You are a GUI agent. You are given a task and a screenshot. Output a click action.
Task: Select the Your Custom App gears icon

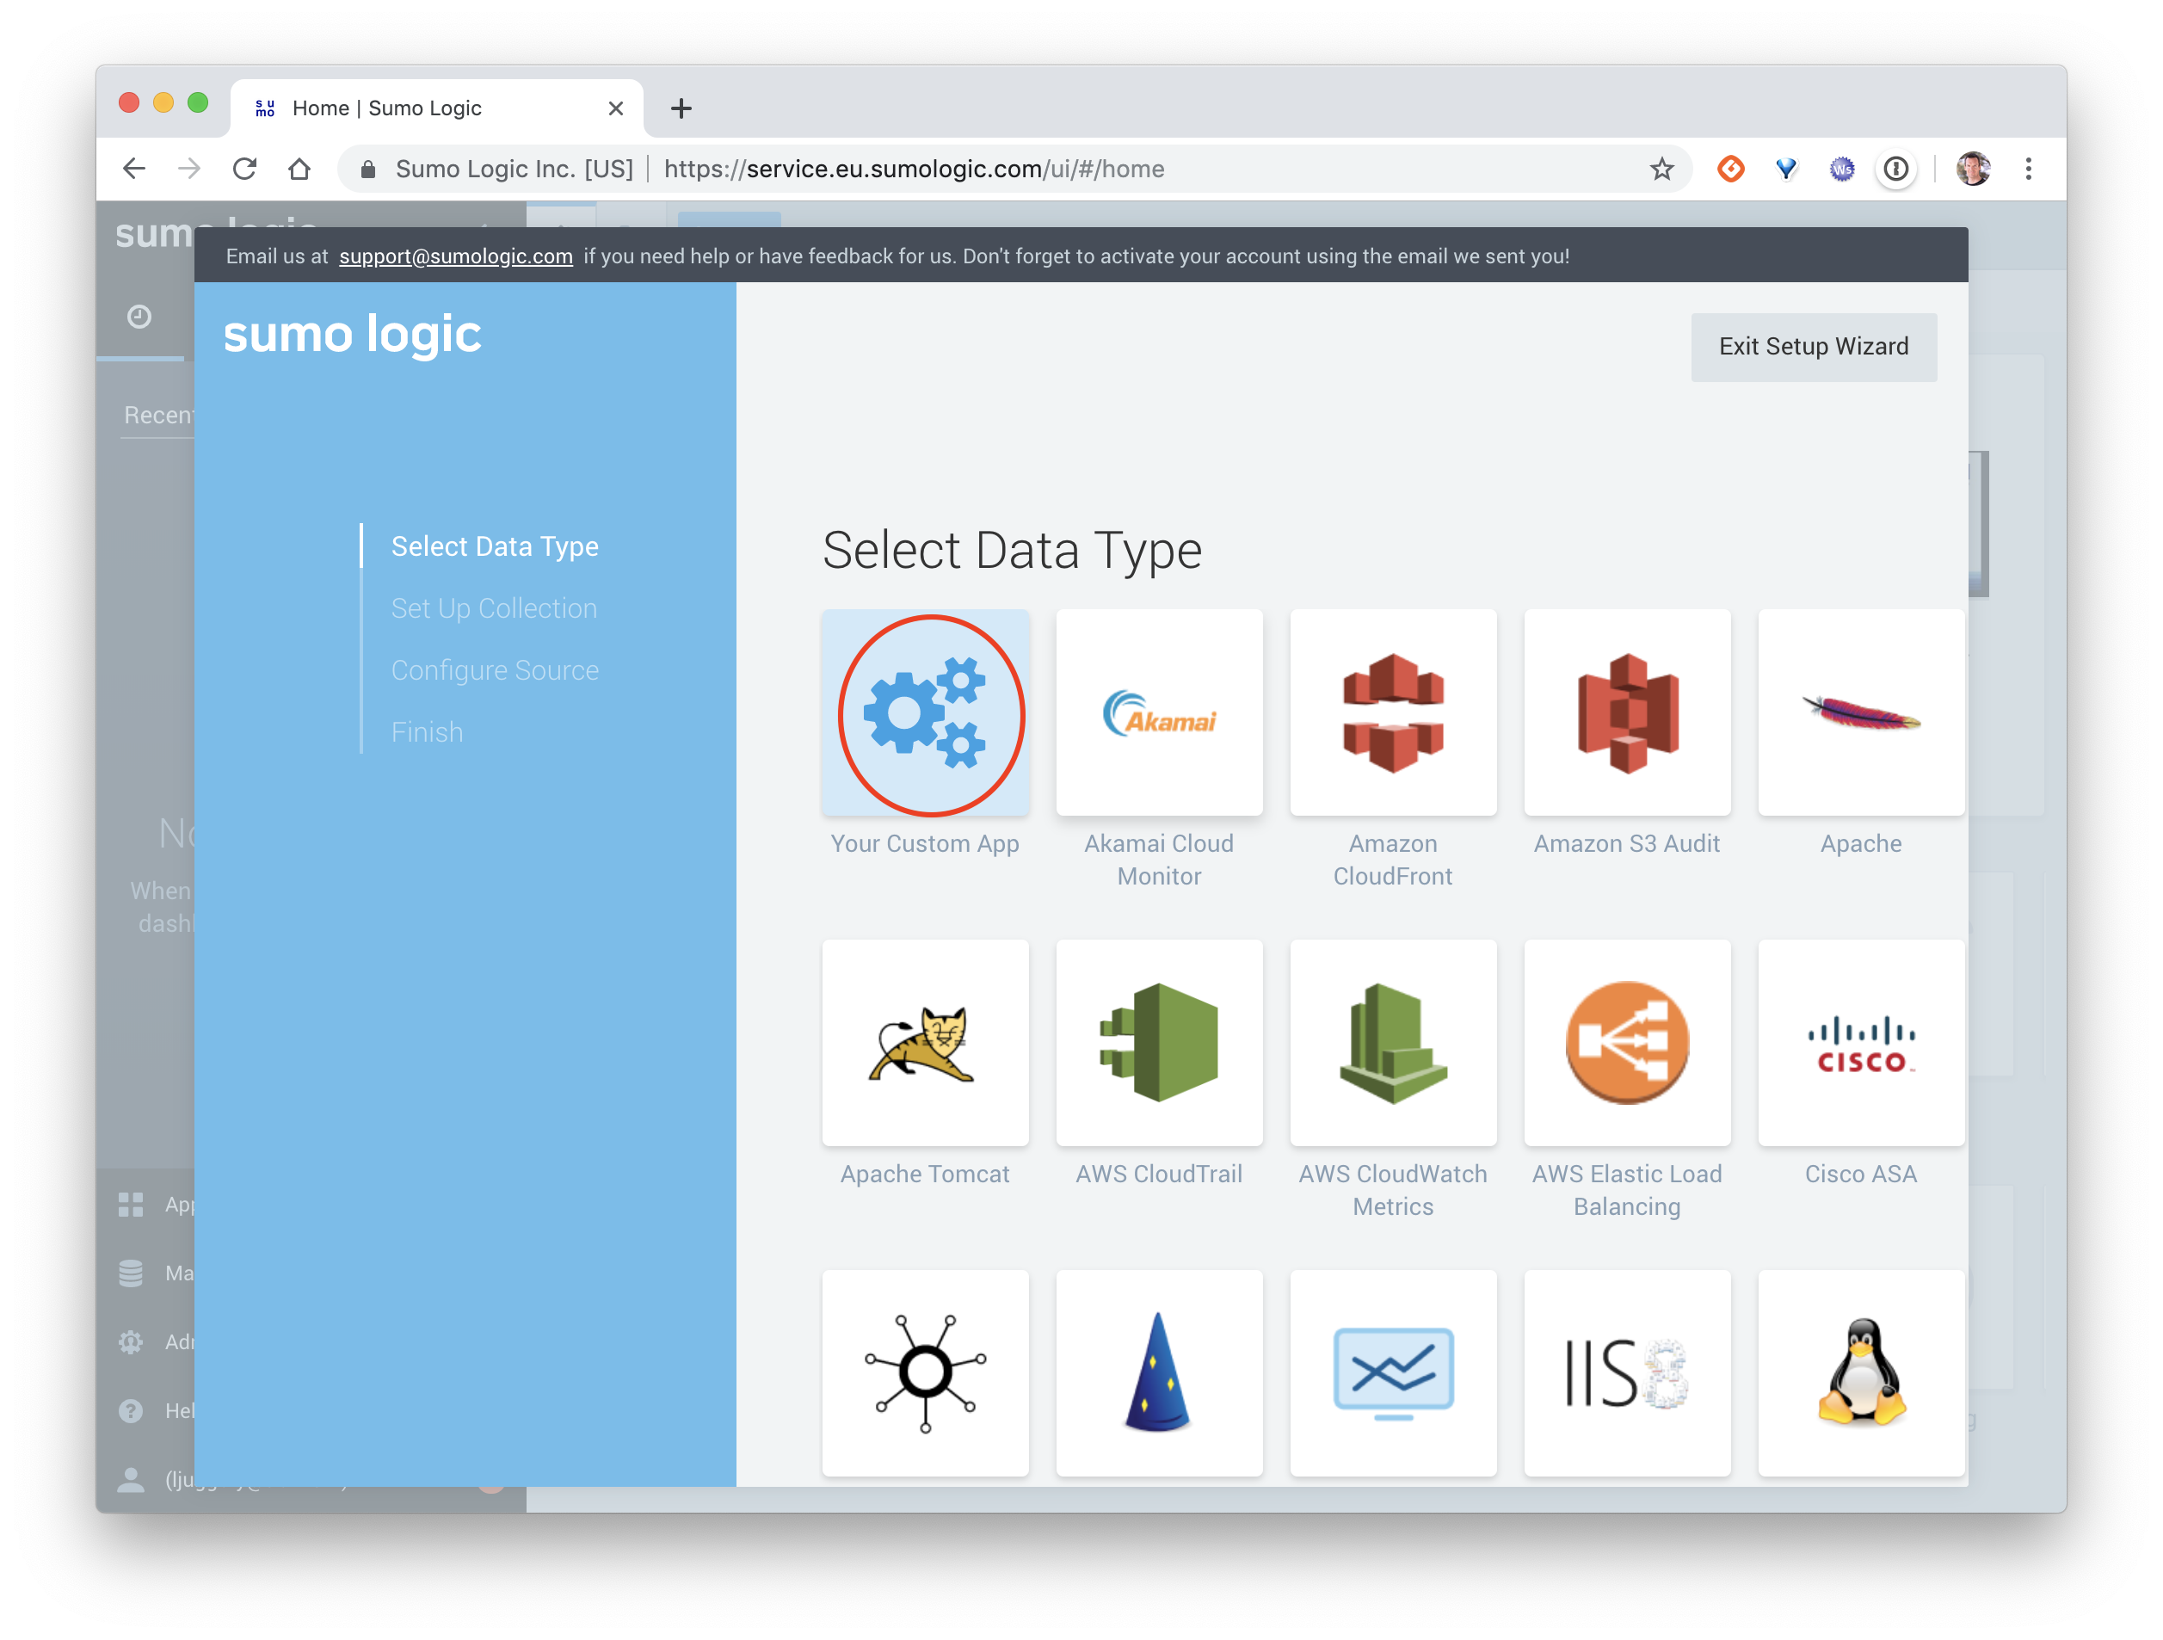click(925, 713)
